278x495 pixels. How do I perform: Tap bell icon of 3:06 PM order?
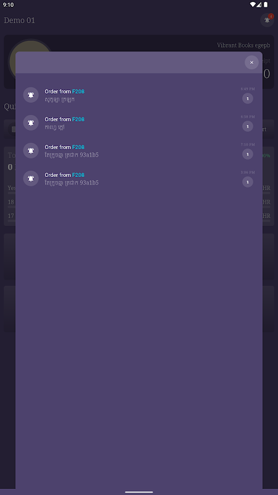31,178
